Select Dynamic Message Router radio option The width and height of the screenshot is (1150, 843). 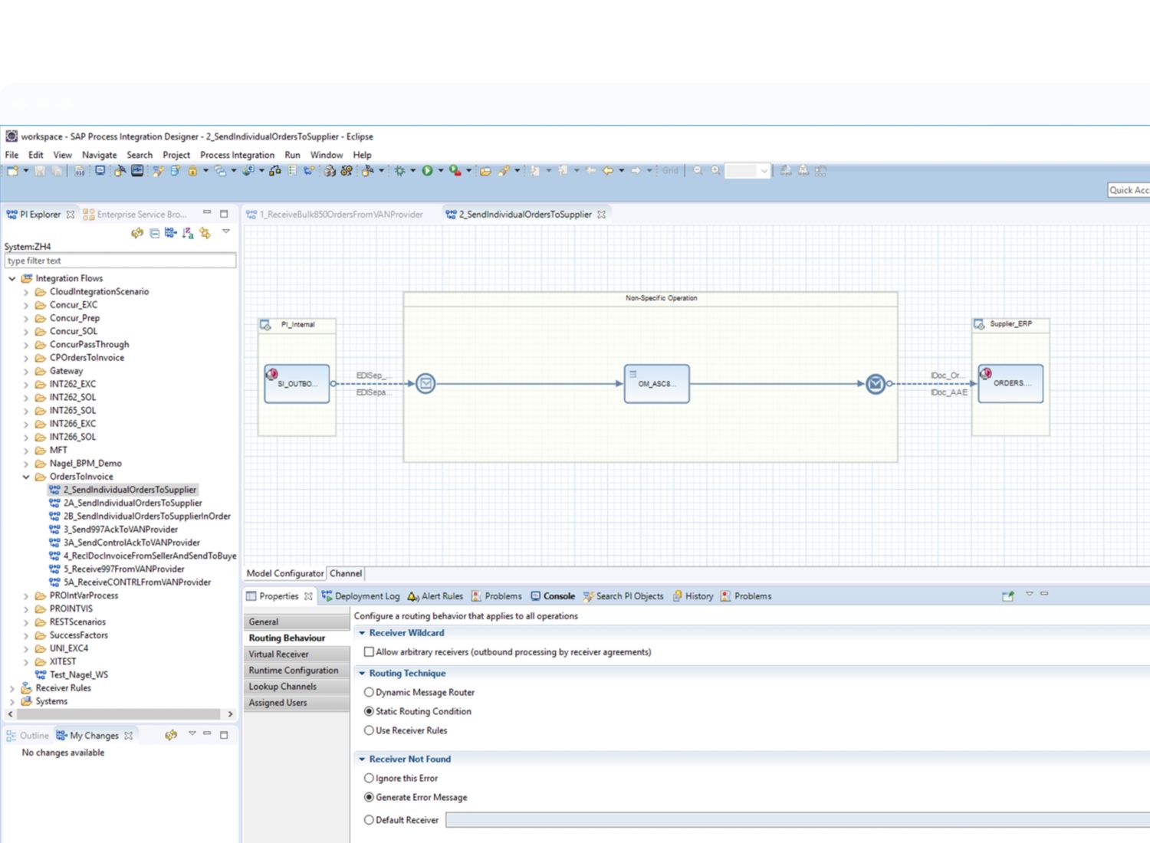click(x=369, y=692)
